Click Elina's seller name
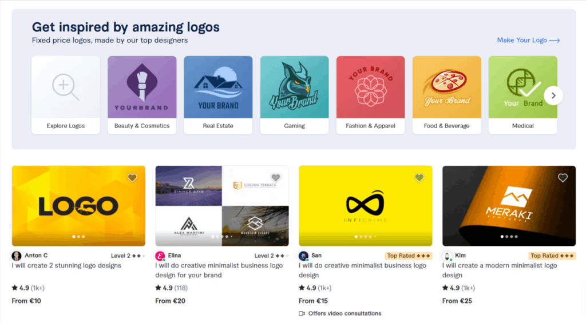This screenshot has height=323, width=586. 174,256
